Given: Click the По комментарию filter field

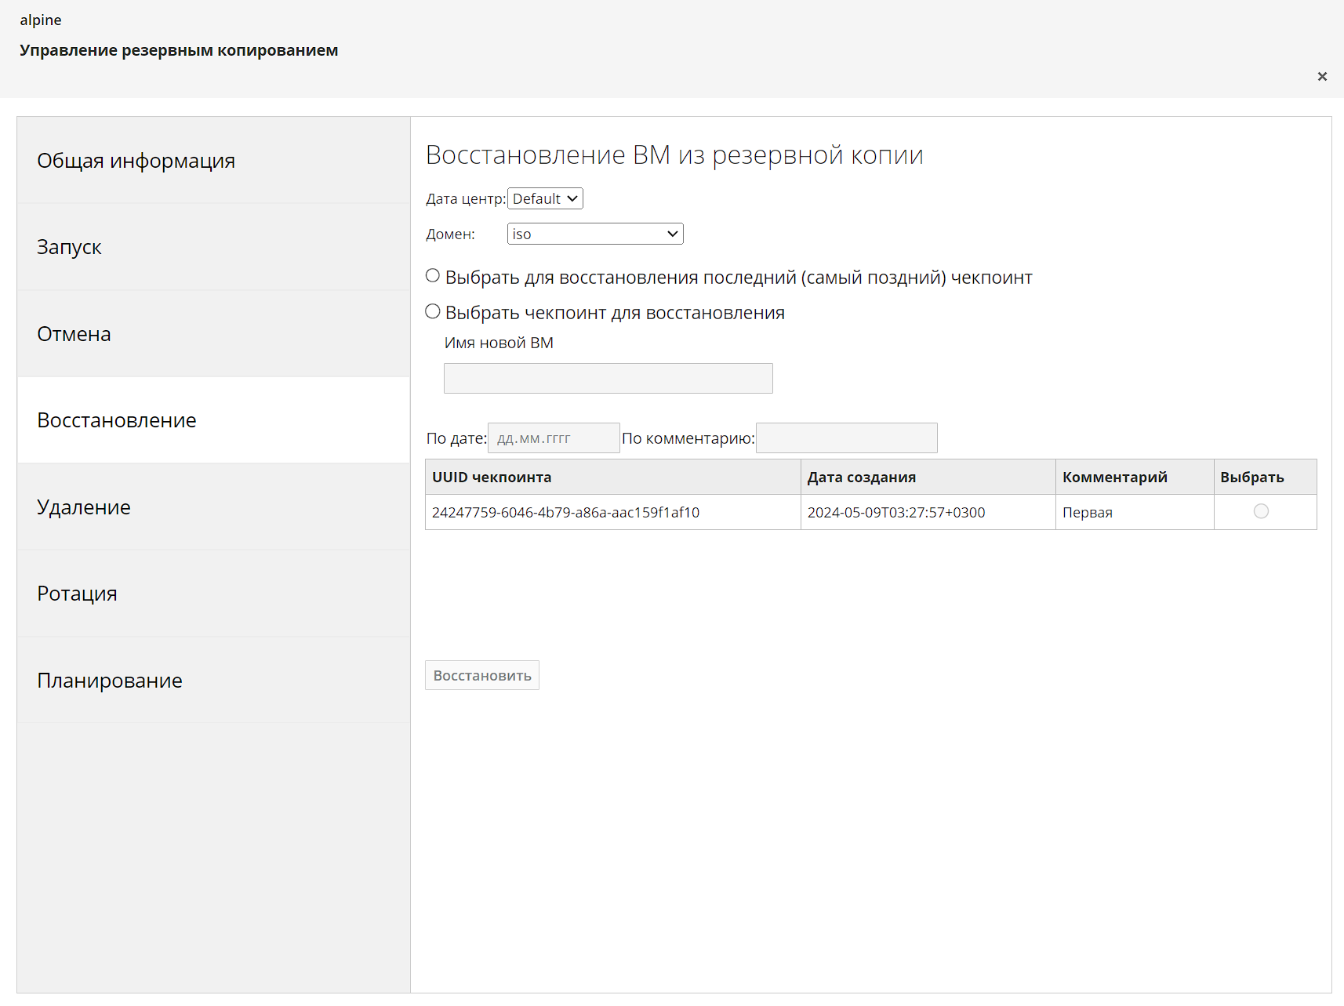Looking at the screenshot, I should point(846,438).
